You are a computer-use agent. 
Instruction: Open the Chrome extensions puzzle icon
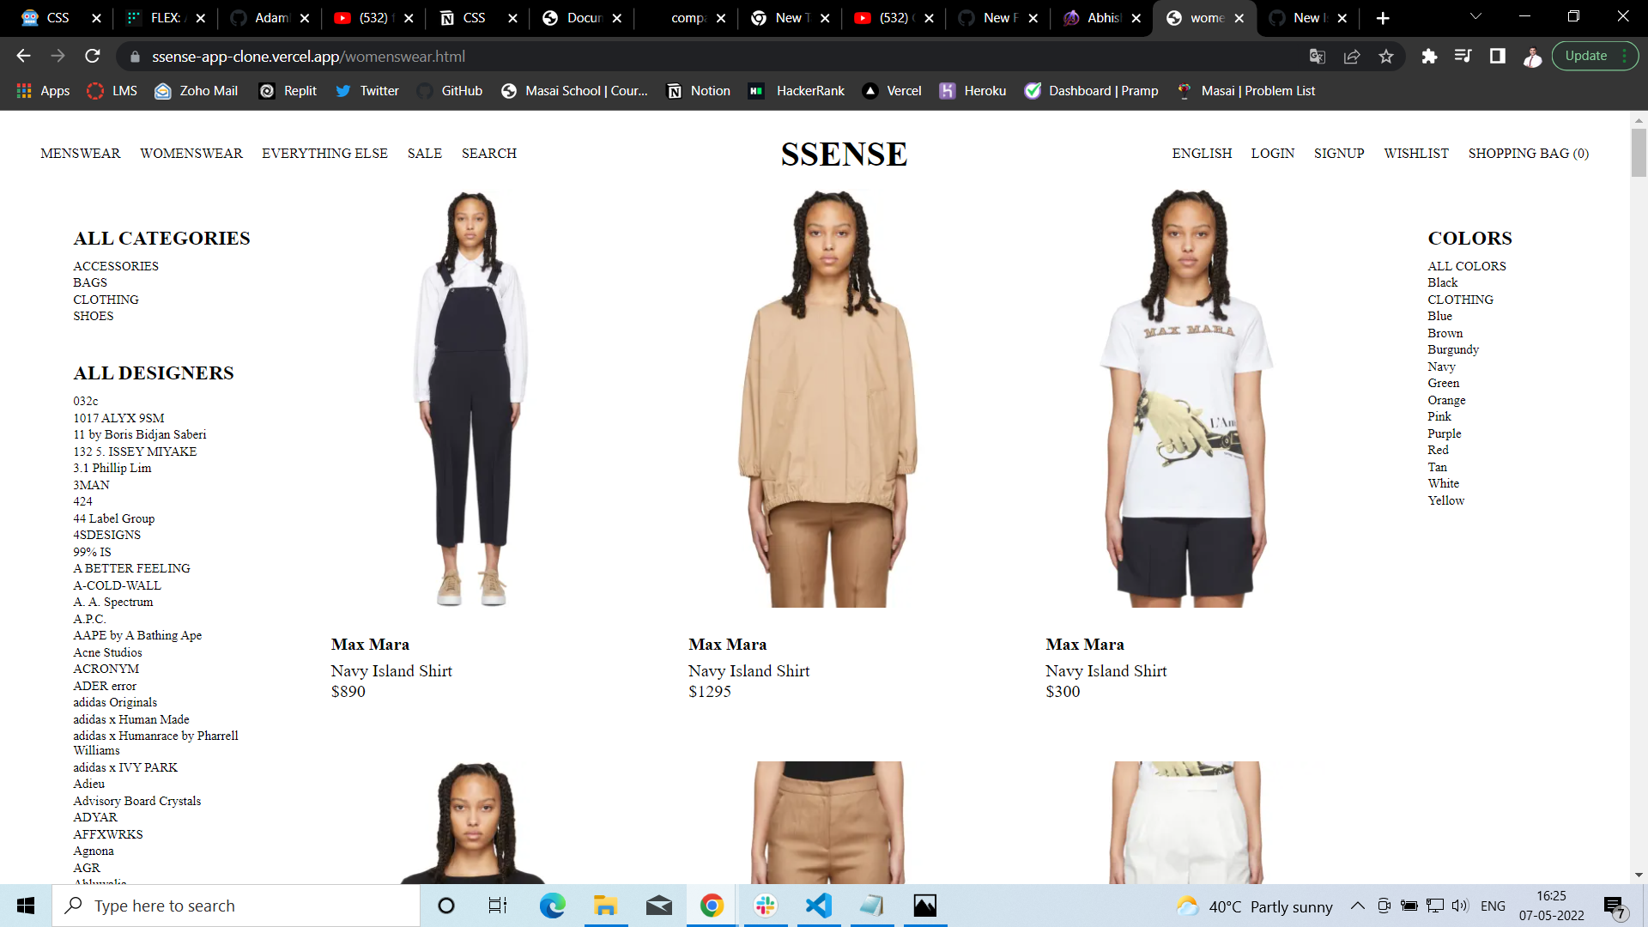tap(1429, 57)
